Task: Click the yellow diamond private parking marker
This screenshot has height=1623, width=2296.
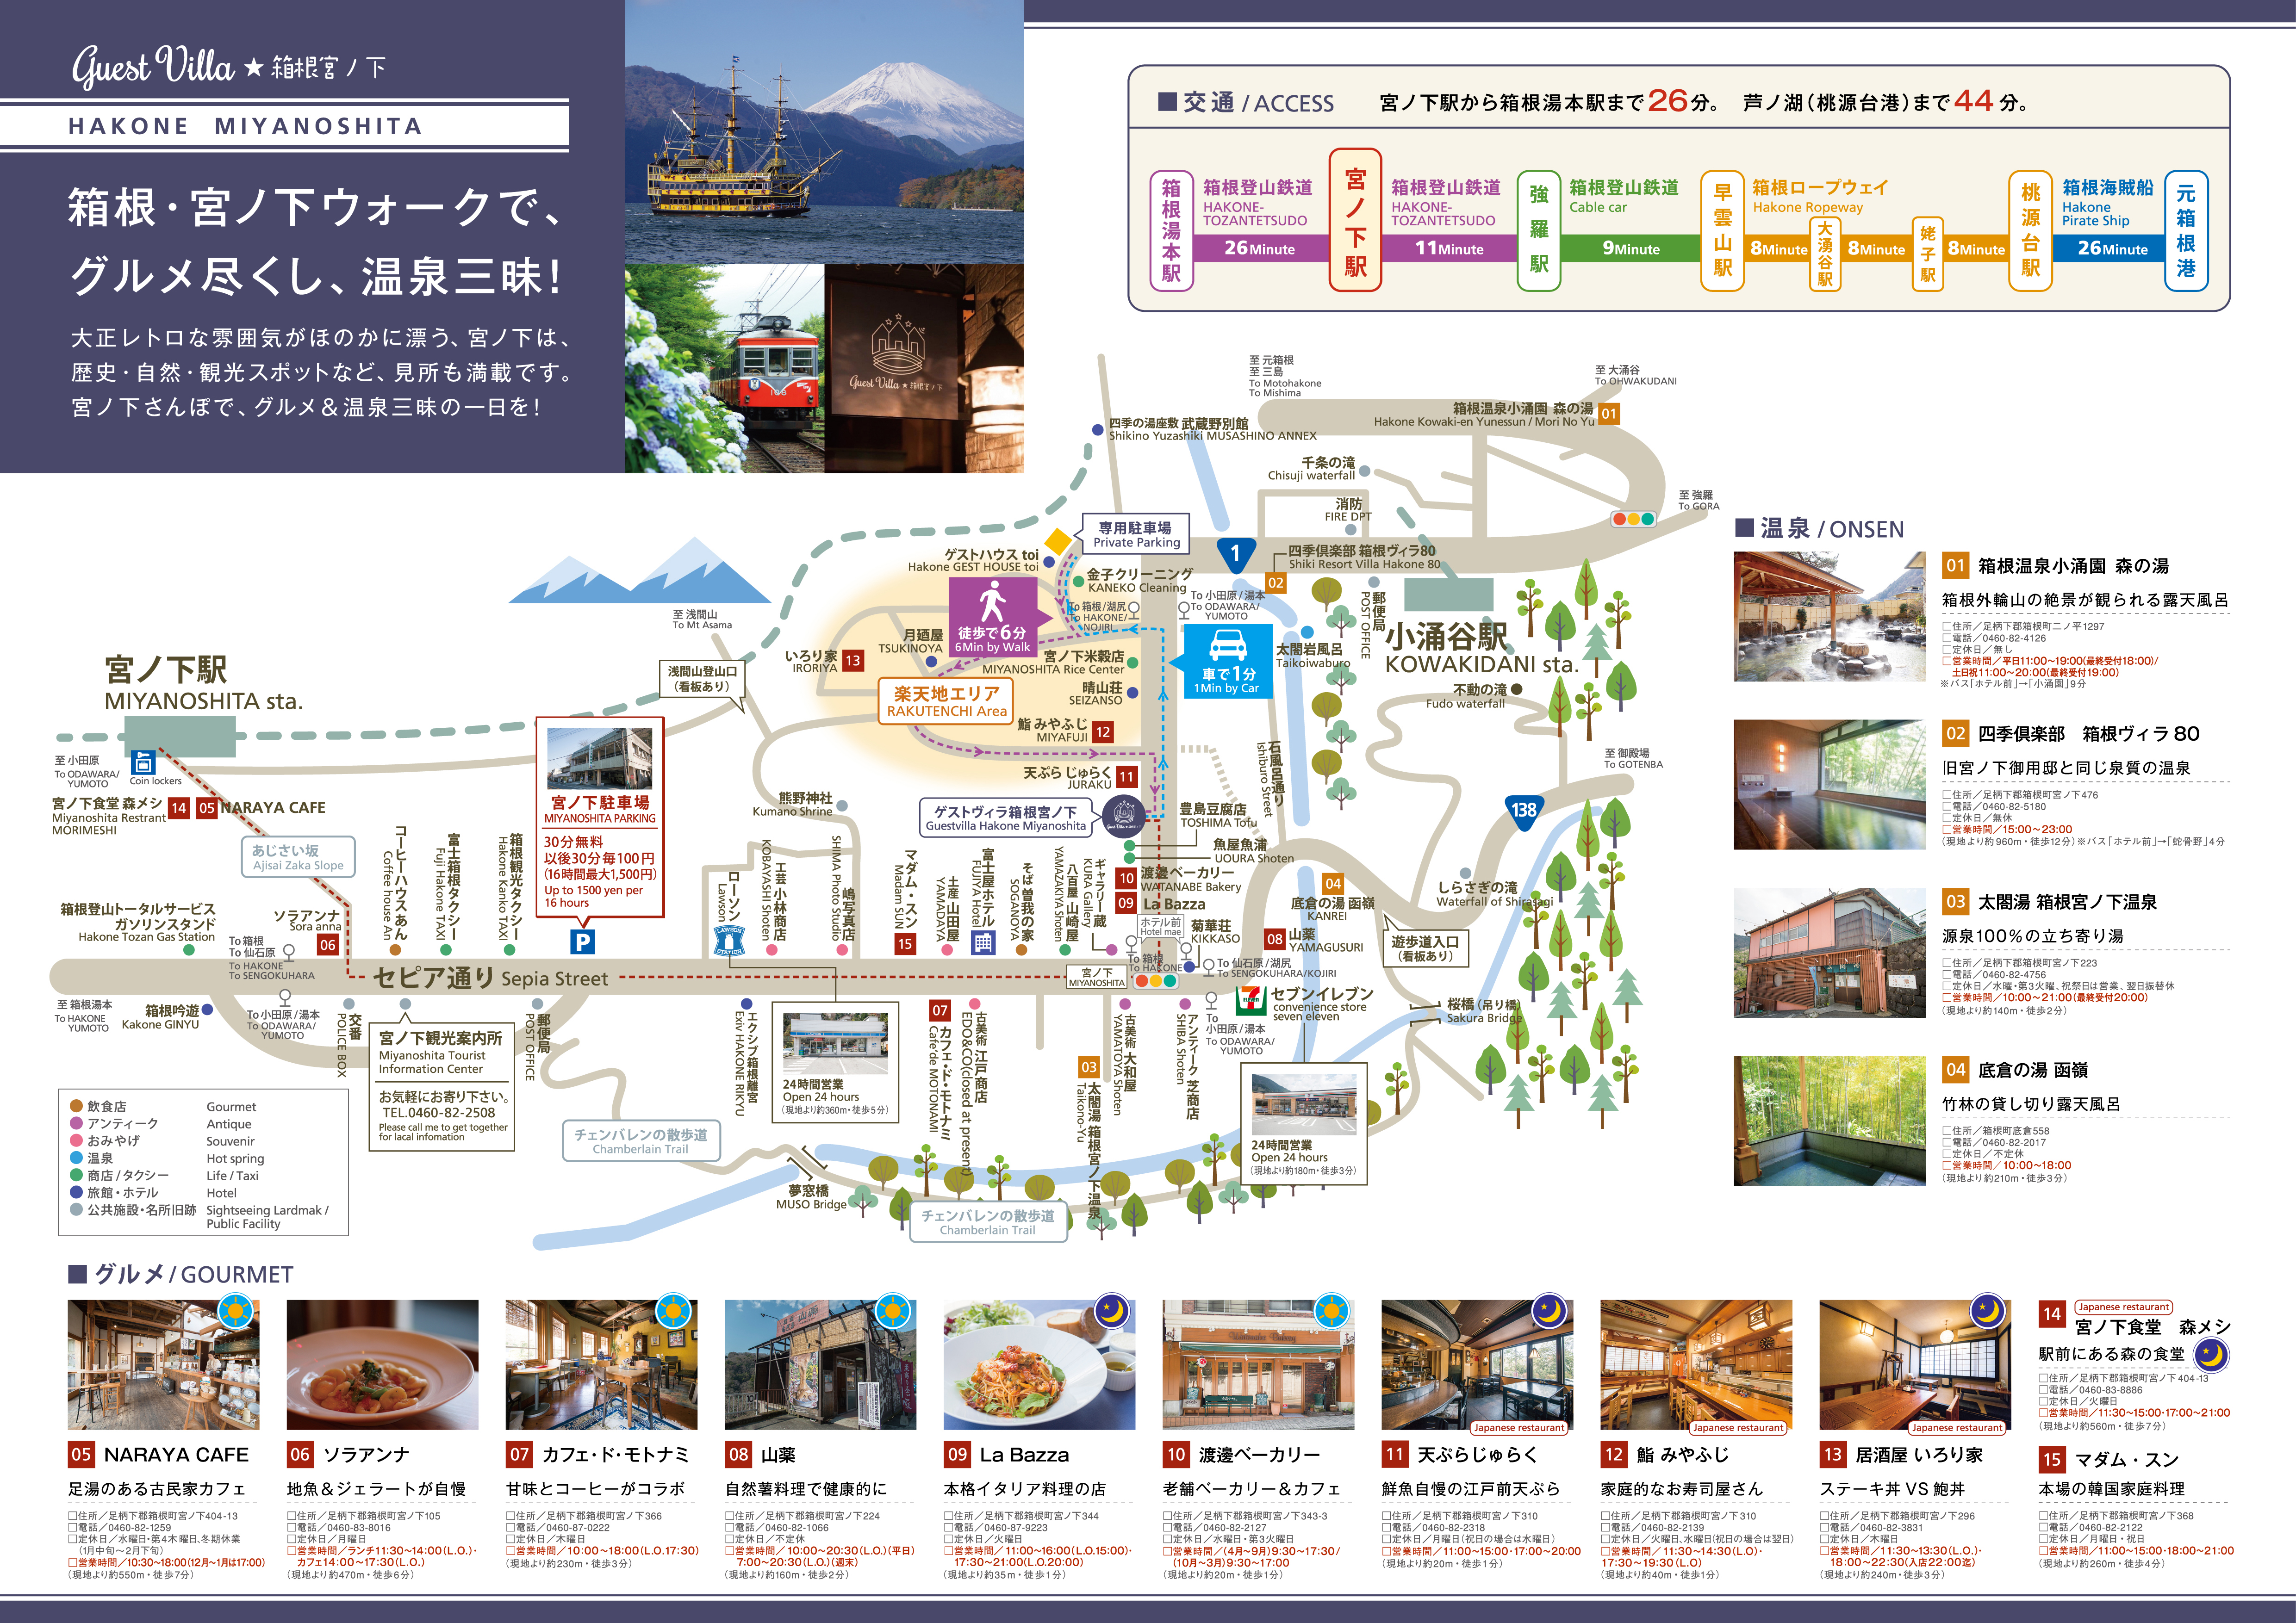Action: tap(1058, 542)
